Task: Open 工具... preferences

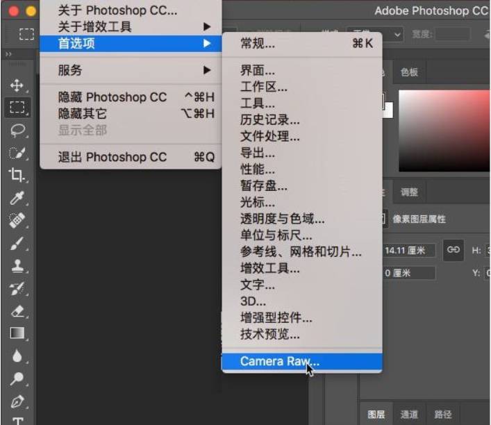Action: [x=302, y=103]
